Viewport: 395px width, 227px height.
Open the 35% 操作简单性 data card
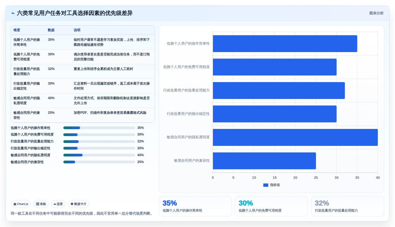[195, 206]
